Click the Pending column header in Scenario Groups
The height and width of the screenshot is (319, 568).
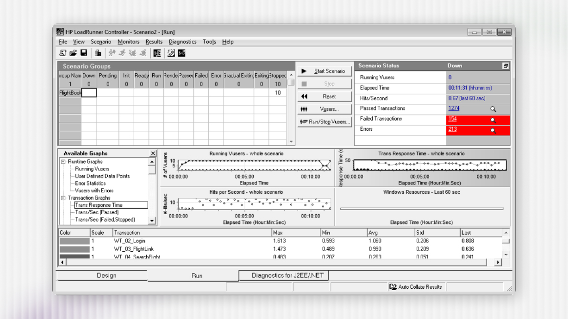click(x=108, y=76)
